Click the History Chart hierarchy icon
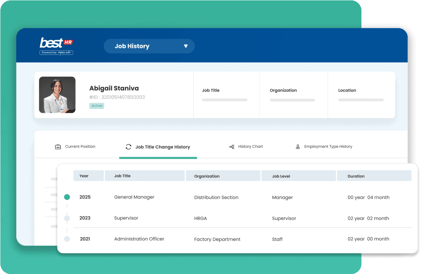Image resolution: width=421 pixels, height=274 pixels. (x=231, y=147)
